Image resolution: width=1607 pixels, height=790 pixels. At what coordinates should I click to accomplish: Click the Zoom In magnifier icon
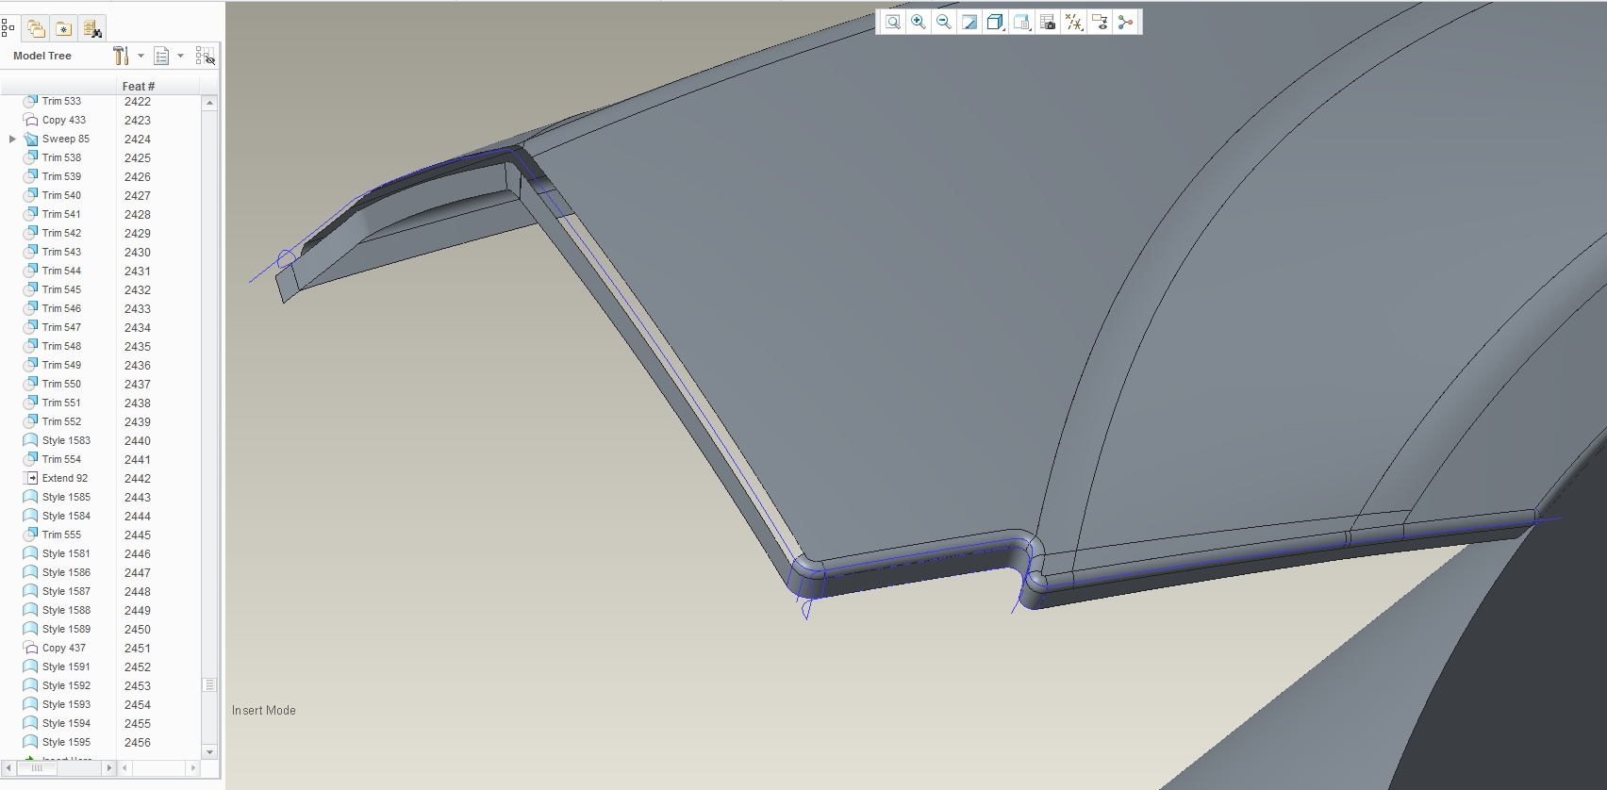coord(919,23)
